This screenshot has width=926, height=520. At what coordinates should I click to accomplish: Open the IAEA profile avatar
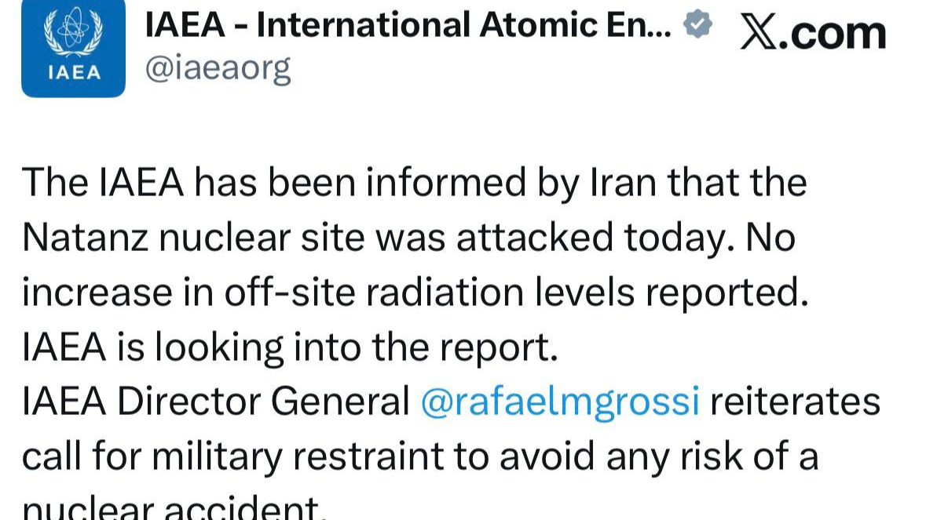point(73,45)
